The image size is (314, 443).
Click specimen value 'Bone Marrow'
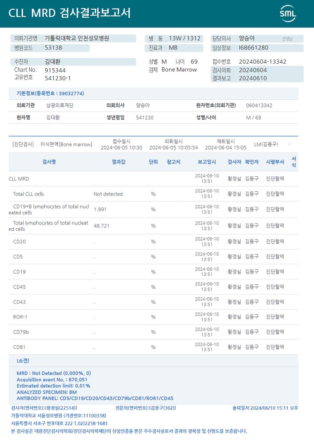click(x=179, y=70)
